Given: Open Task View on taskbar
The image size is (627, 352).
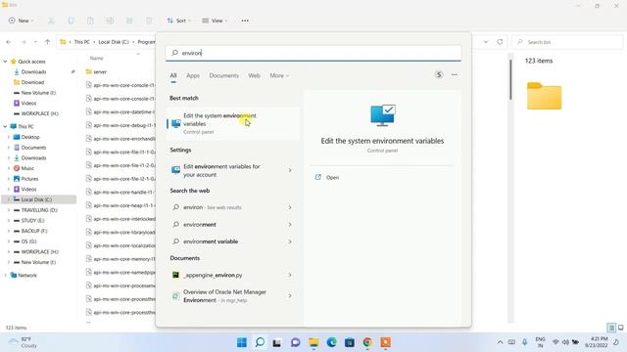Looking at the screenshot, I should [x=277, y=342].
